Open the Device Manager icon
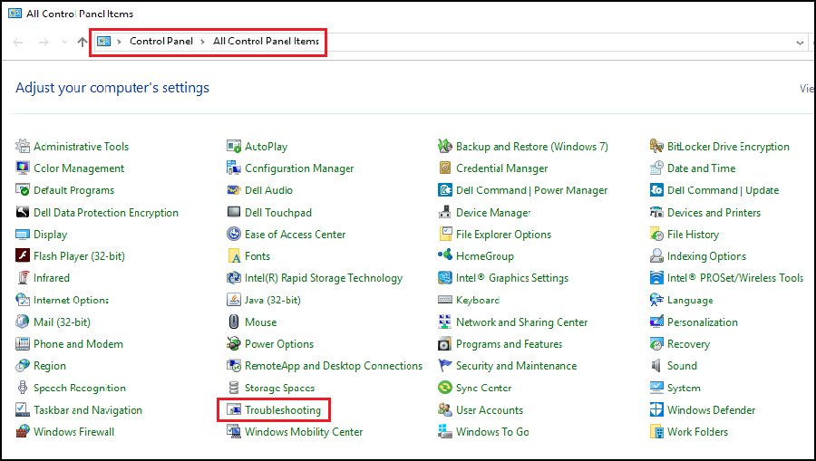Image resolution: width=816 pixels, height=461 pixels. (445, 213)
